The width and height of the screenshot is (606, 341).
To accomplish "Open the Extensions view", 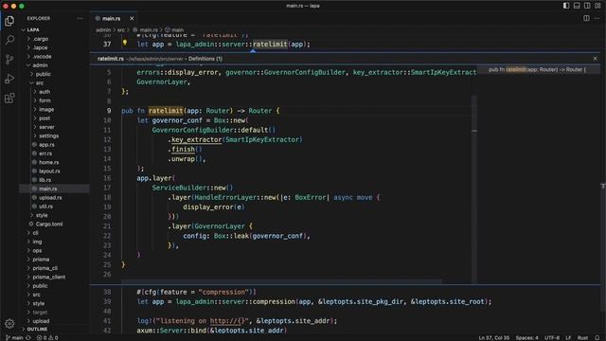I will (9, 98).
